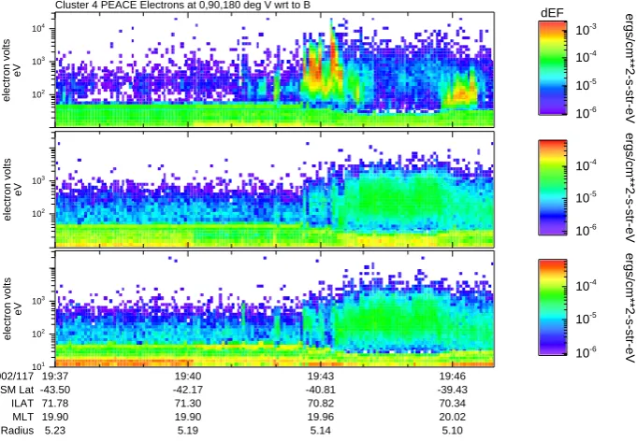
Task: Click the bottom panel 'electron volts eV' axis label
Action: pos(11,309)
